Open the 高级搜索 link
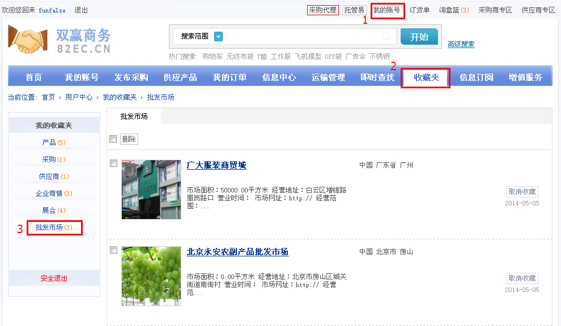The width and height of the screenshot is (561, 326). pyautogui.click(x=461, y=44)
